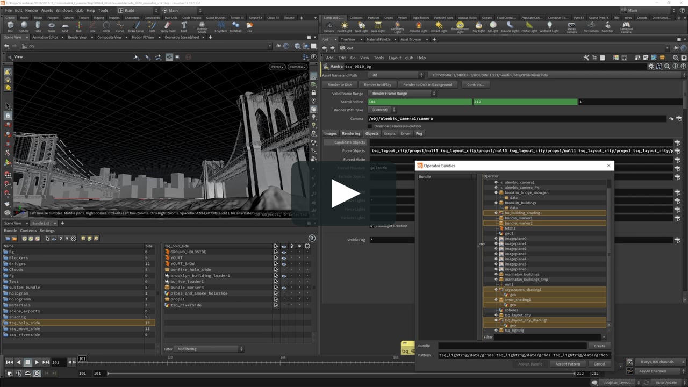Add a Stereo Camera from the shelf
688x387 pixels.
[571, 27]
